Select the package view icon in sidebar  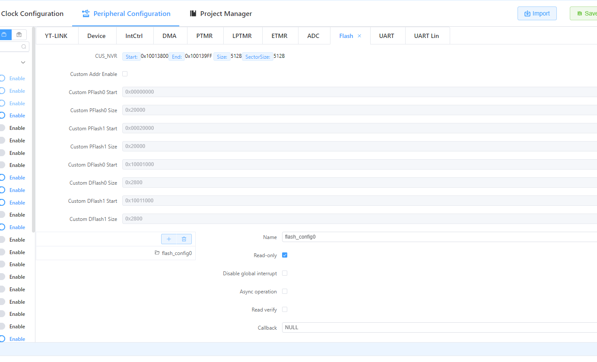click(19, 35)
